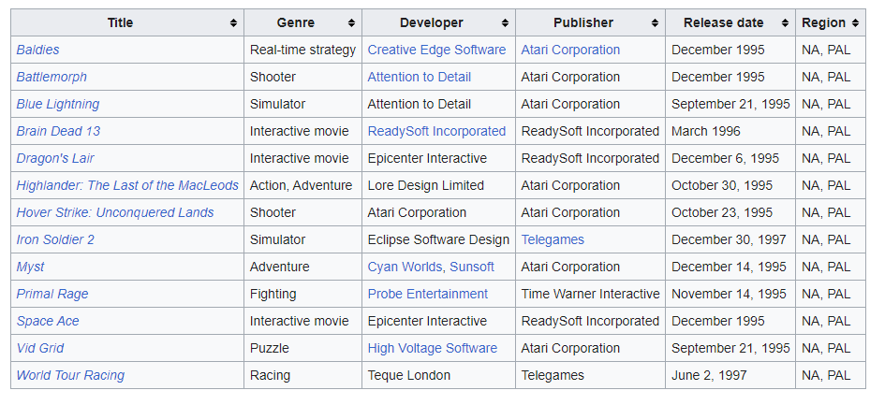
Task: Follow the Creative Edge Software link
Action: [436, 50]
